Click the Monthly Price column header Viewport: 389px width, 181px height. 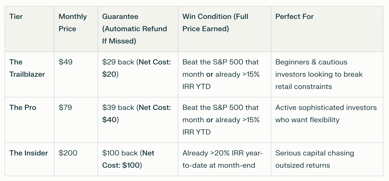tap(73, 23)
